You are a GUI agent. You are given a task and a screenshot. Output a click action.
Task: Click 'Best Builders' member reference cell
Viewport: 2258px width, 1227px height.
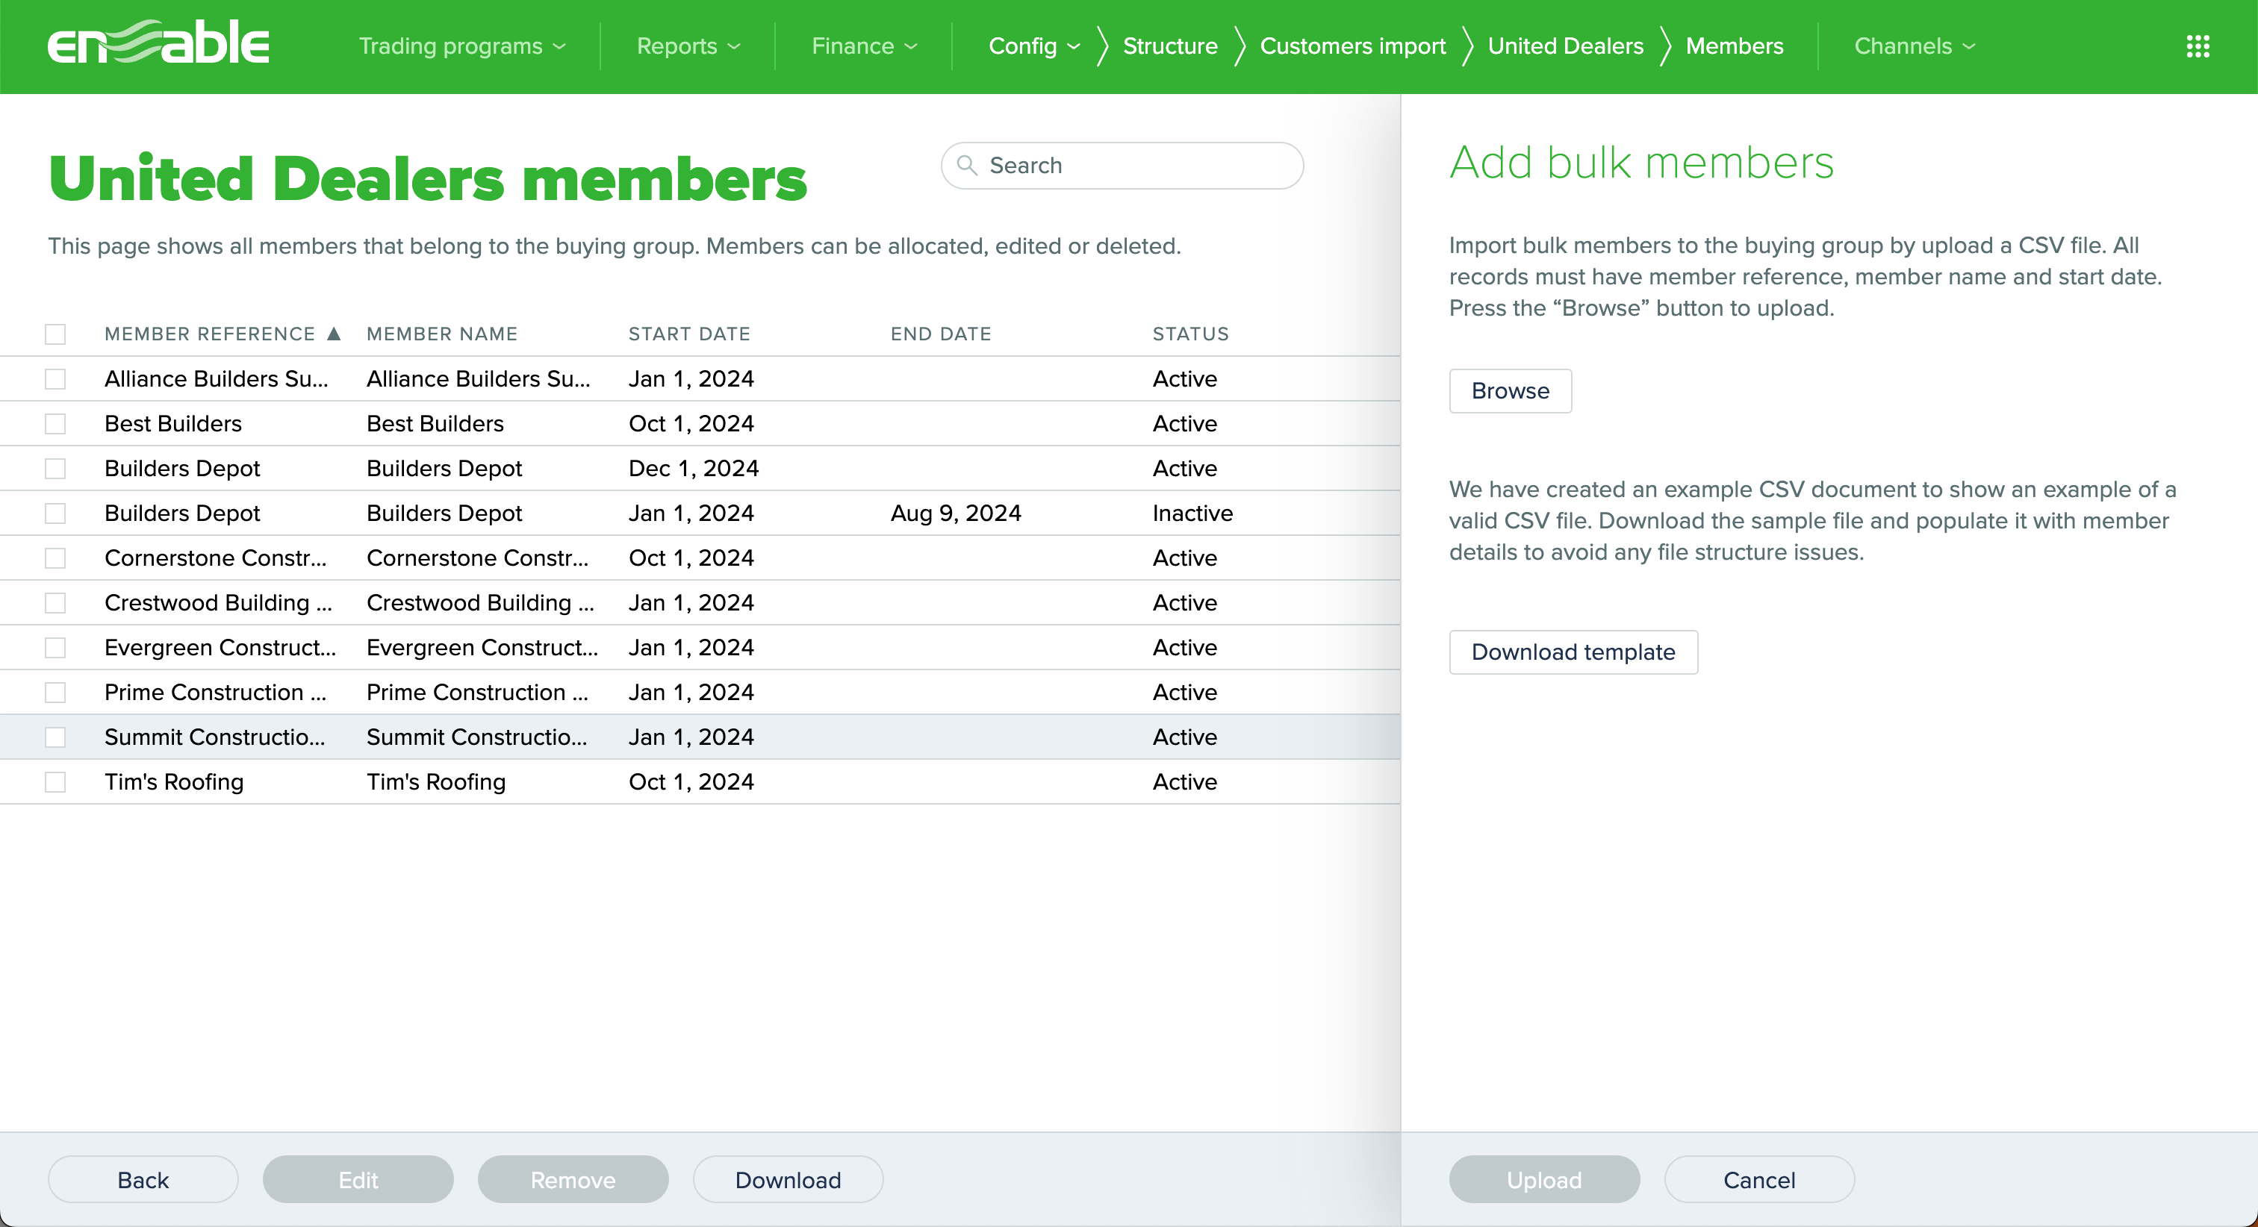[172, 423]
